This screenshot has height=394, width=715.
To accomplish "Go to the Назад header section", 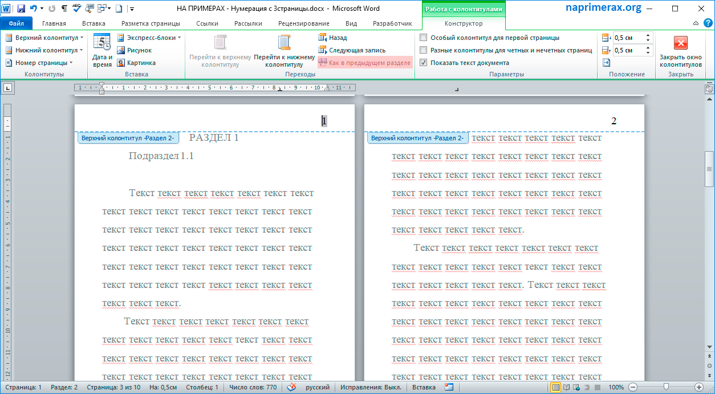I will click(x=332, y=38).
